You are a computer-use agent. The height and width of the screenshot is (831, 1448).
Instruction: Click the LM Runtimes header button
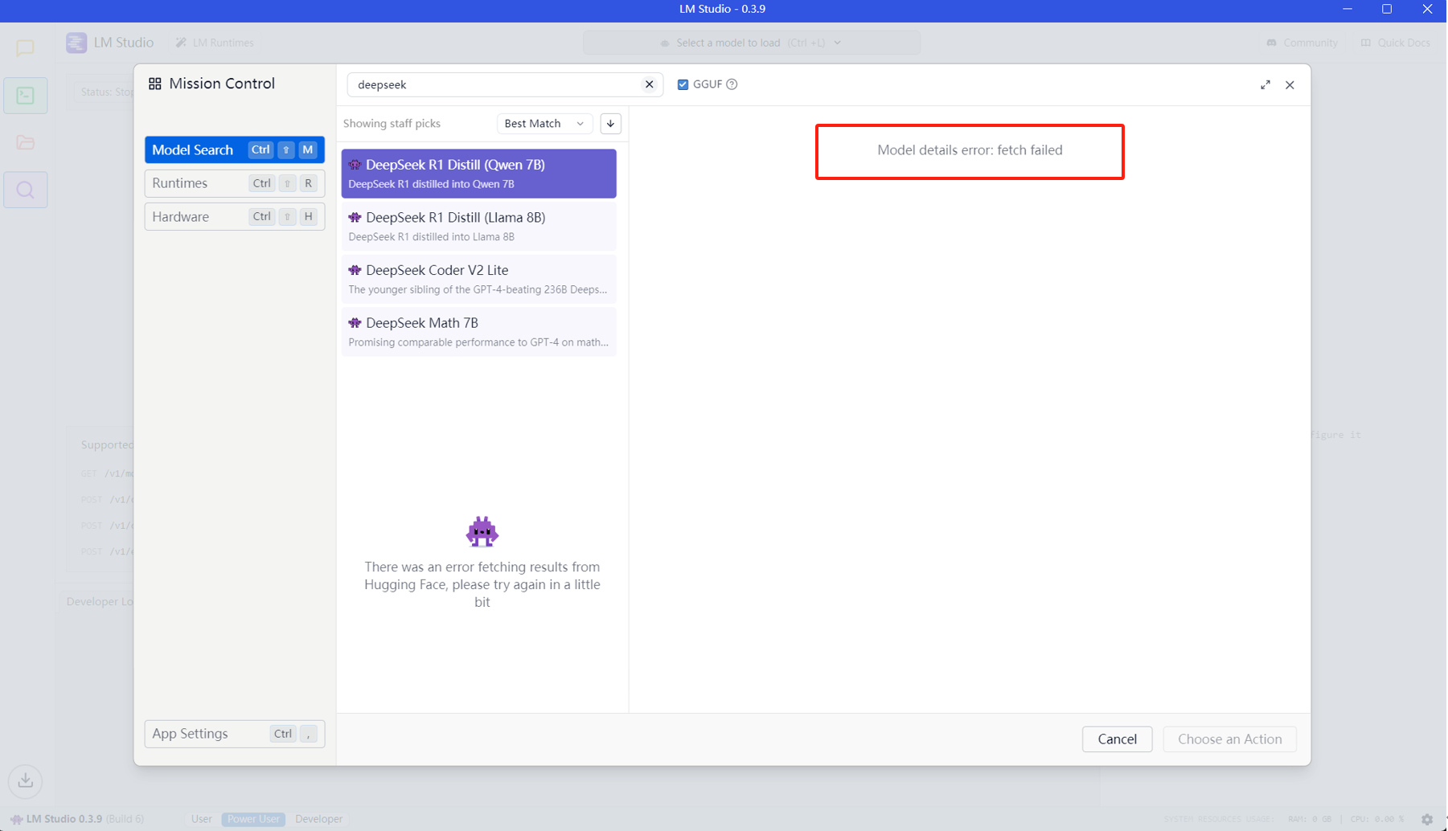point(215,43)
